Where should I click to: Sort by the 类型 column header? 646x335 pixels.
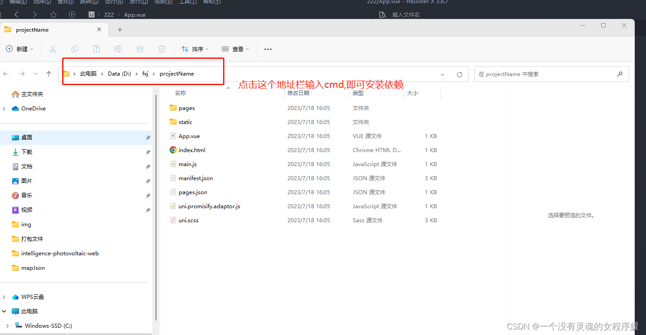pyautogui.click(x=358, y=93)
